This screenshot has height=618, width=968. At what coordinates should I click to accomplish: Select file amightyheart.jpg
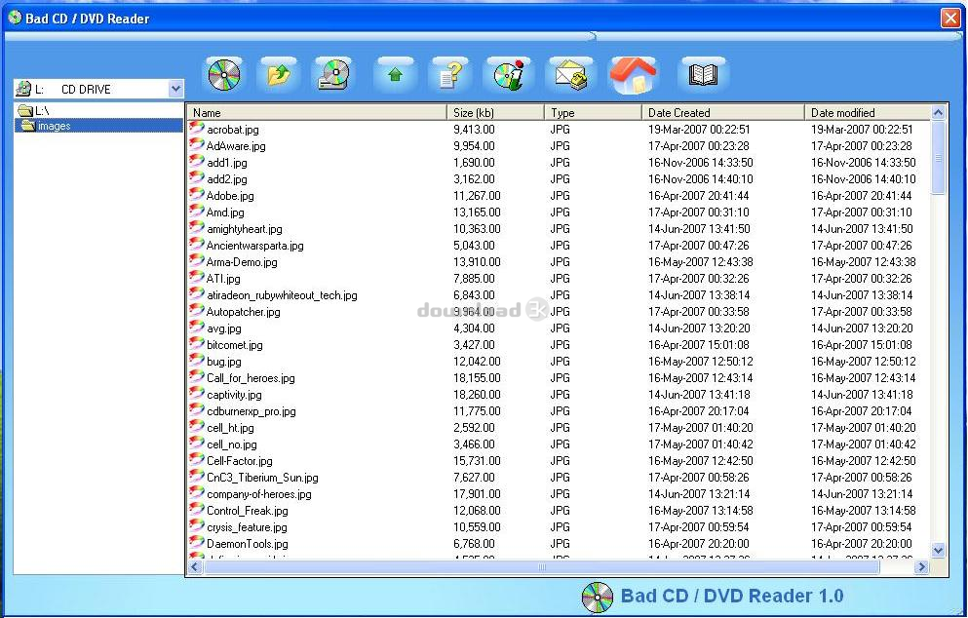pos(245,229)
